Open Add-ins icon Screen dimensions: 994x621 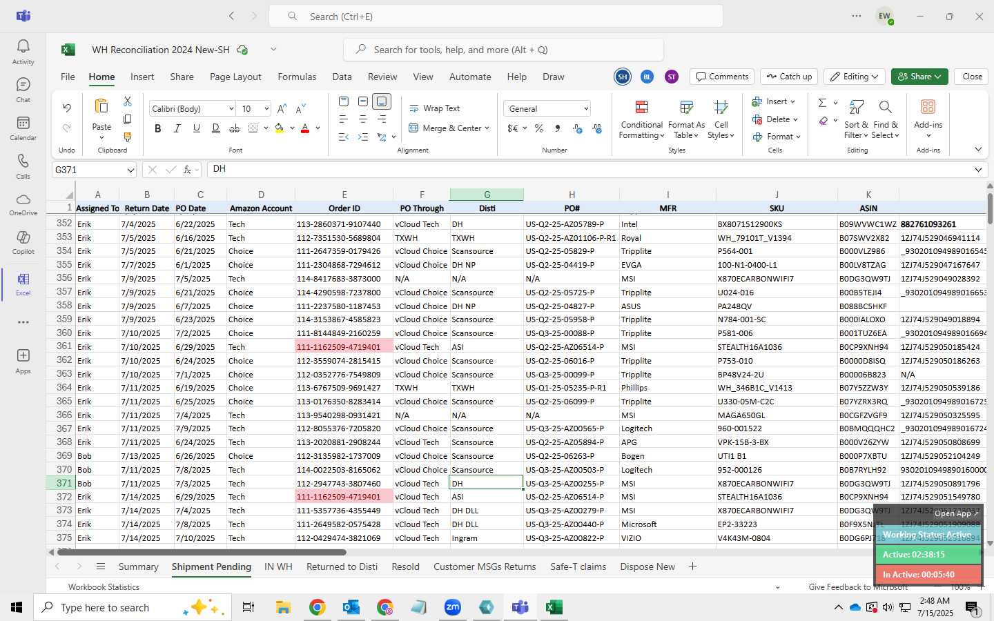point(928,107)
